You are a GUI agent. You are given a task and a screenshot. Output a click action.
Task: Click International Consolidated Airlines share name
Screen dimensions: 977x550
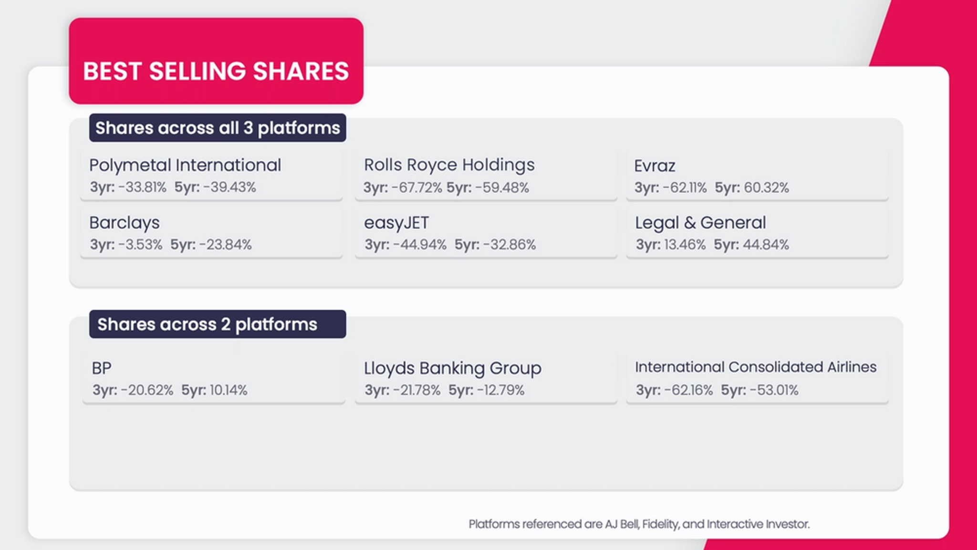pyautogui.click(x=756, y=367)
